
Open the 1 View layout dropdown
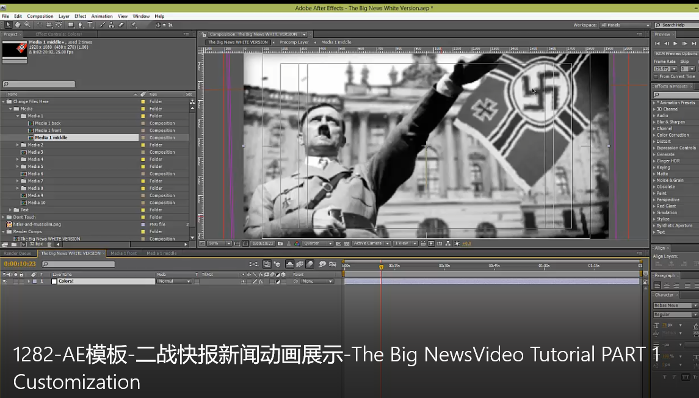[406, 244]
